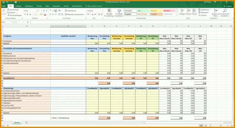
Task: Click Format übertragen button
Action: pyautogui.click(x=15, y=15)
